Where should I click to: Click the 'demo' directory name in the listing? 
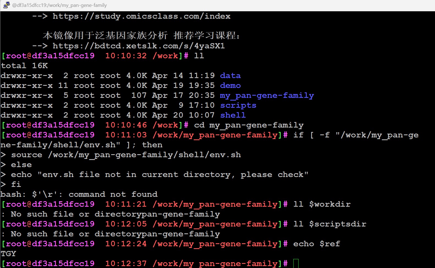[230, 85]
